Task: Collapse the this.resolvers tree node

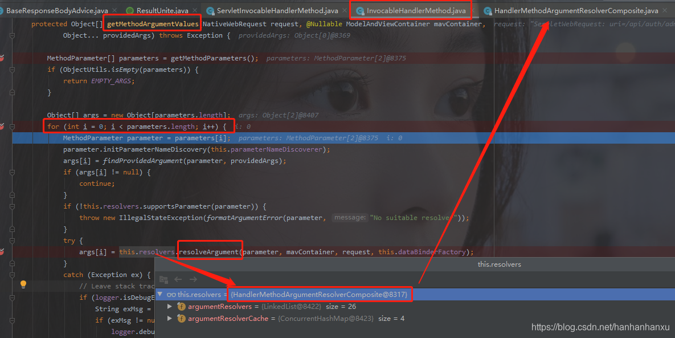Action: pos(160,295)
